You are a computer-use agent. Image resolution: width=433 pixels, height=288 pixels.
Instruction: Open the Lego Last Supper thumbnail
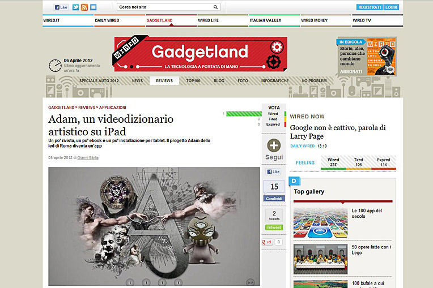click(321, 259)
